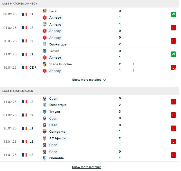Click the AC Ajaccio team crest

click(x=45, y=138)
